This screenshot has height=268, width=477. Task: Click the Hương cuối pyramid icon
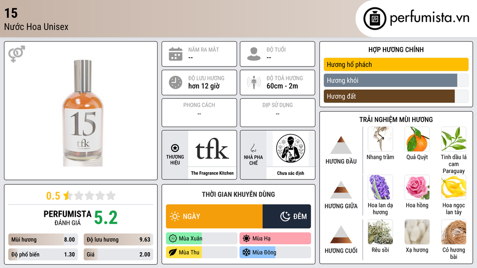pyautogui.click(x=341, y=234)
